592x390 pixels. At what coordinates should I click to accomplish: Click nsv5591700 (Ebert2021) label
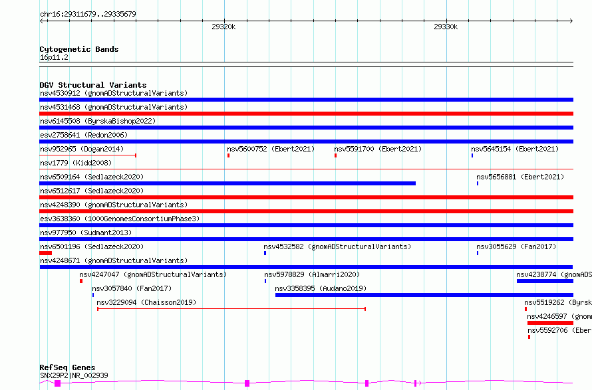tap(378, 149)
